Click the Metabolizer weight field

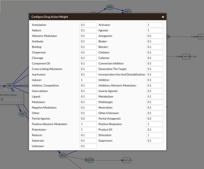point(155,97)
